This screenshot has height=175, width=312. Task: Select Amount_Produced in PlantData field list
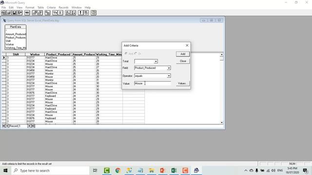(16, 34)
